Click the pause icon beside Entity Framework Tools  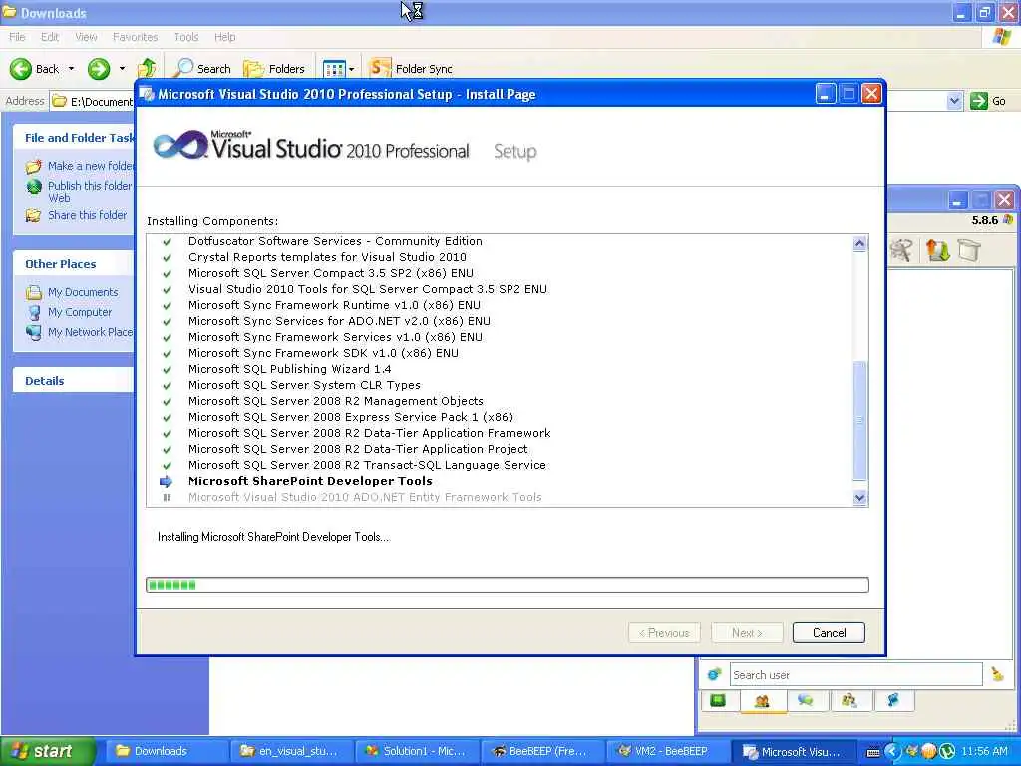167,497
